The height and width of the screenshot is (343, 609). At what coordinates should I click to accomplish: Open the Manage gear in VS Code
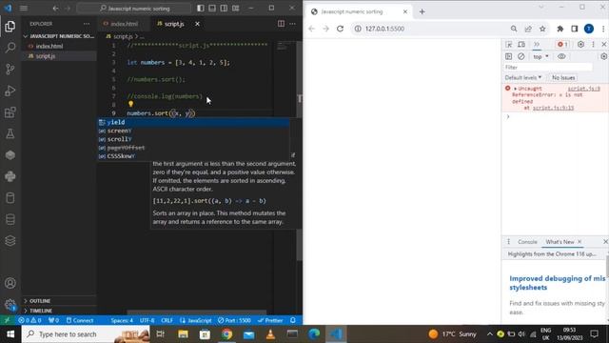[10, 305]
